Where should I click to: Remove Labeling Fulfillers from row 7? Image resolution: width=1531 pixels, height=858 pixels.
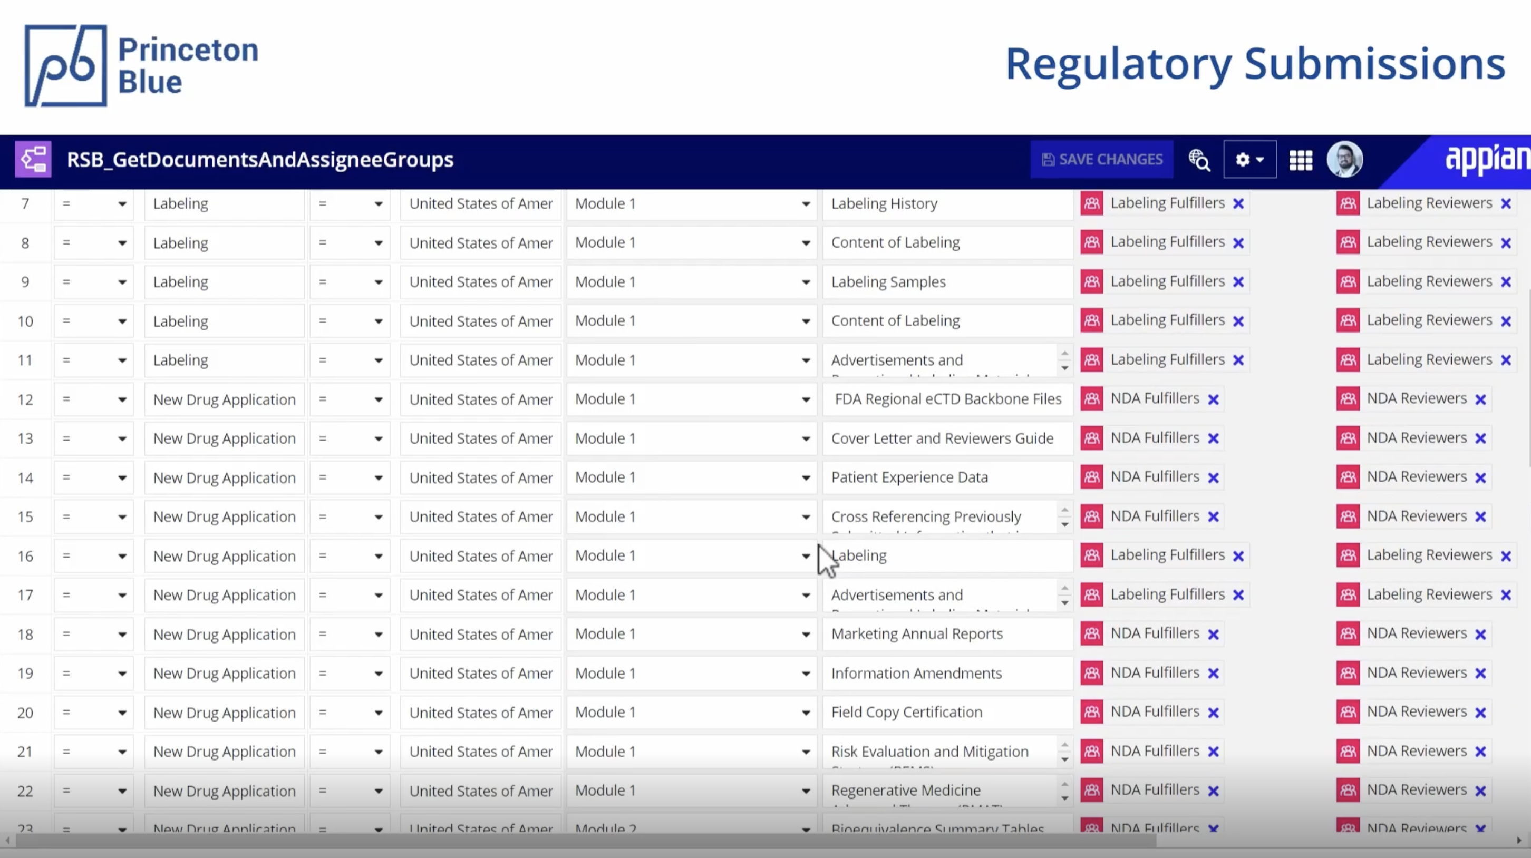1238,204
